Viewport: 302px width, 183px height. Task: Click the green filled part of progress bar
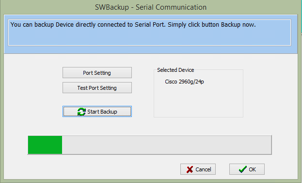pos(45,145)
